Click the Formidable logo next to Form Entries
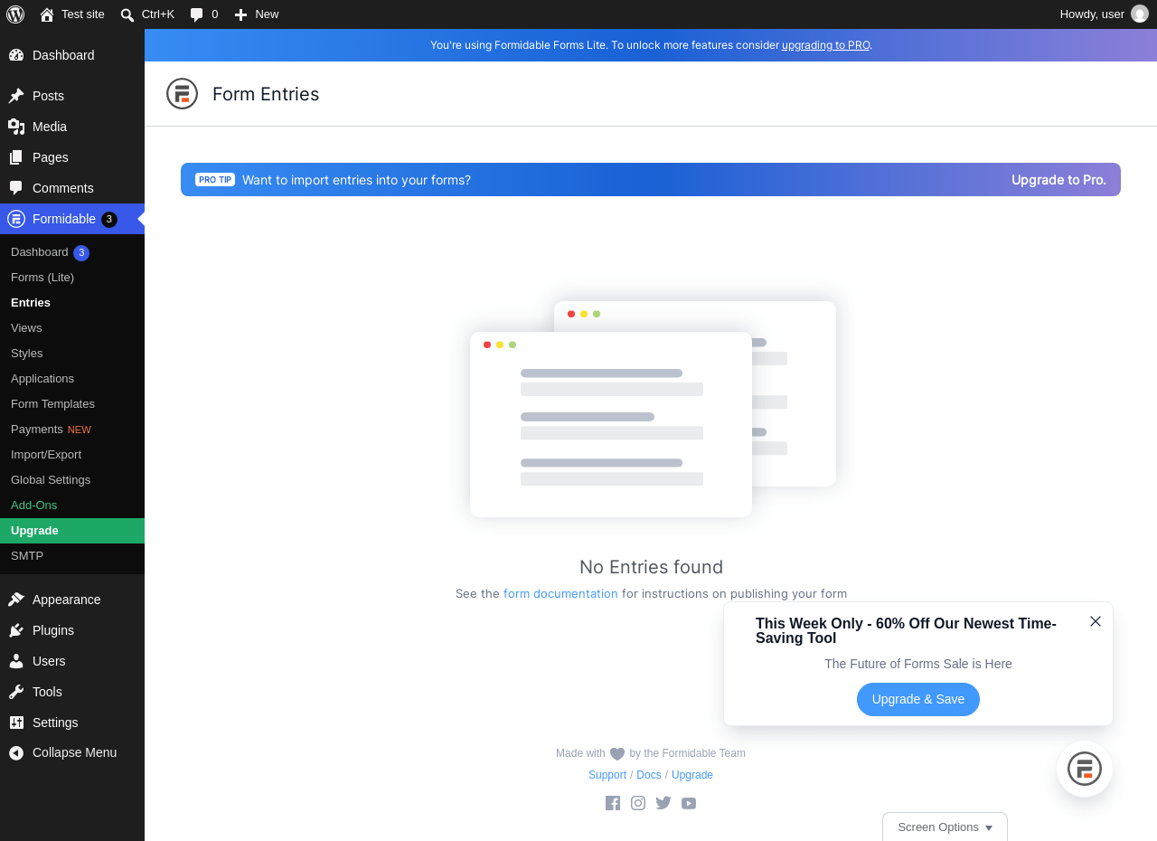 tap(182, 94)
